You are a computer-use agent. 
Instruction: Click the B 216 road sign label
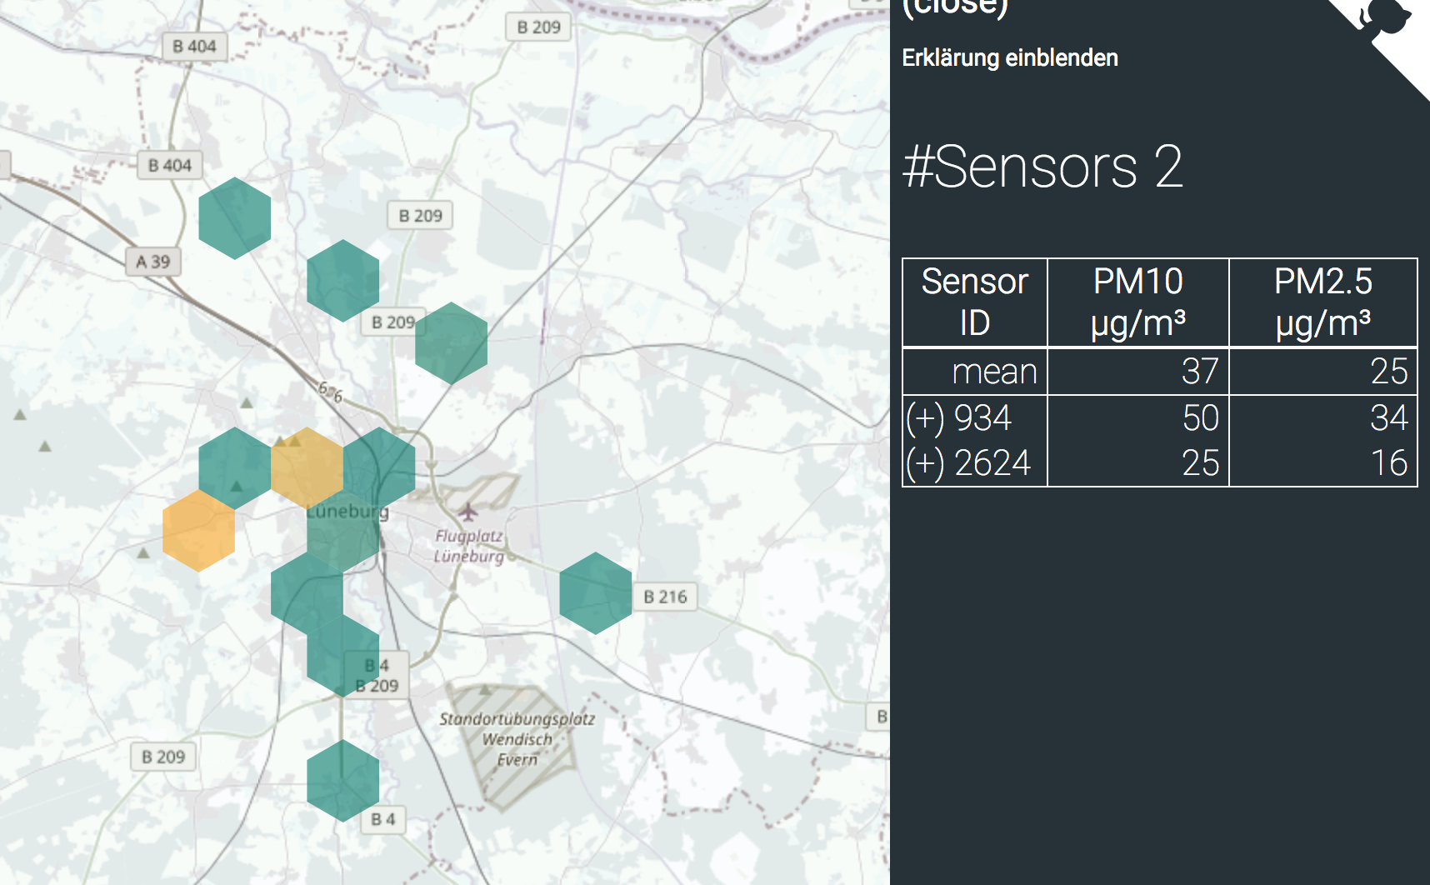point(665,597)
